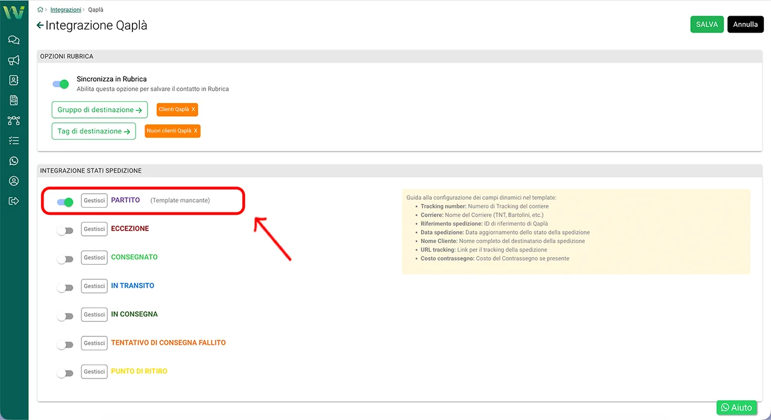Remove the Clienti Qaplà group chip
This screenshot has height=420, width=771.
click(x=193, y=110)
